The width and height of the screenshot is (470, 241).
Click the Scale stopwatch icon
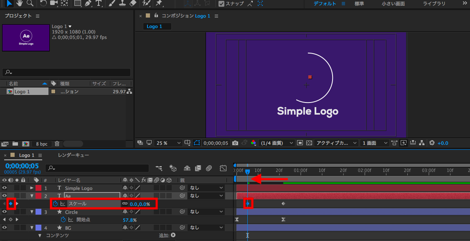pos(55,204)
